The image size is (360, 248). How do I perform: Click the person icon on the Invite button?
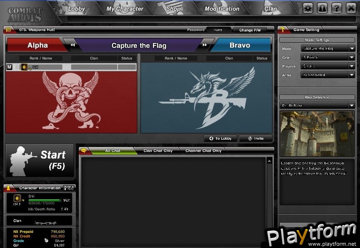click(x=250, y=138)
